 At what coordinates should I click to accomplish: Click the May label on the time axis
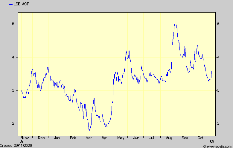coord(121,138)
